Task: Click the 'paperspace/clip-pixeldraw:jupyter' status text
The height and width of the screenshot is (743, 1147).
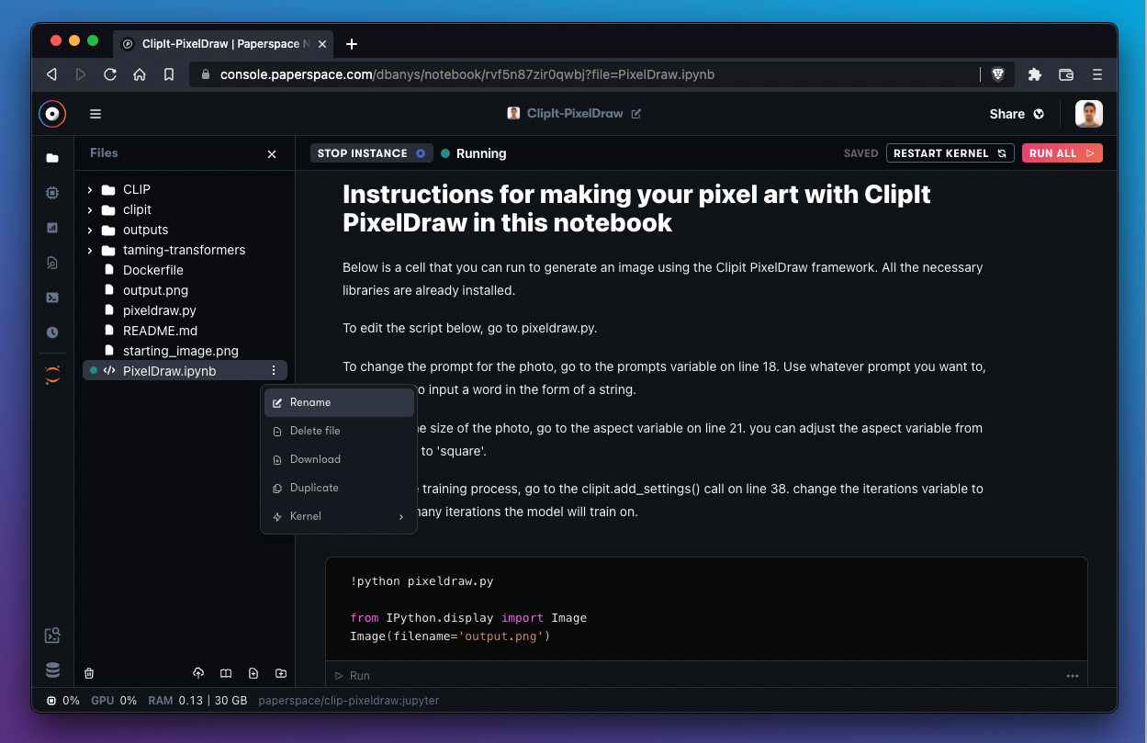Action: coord(349,701)
